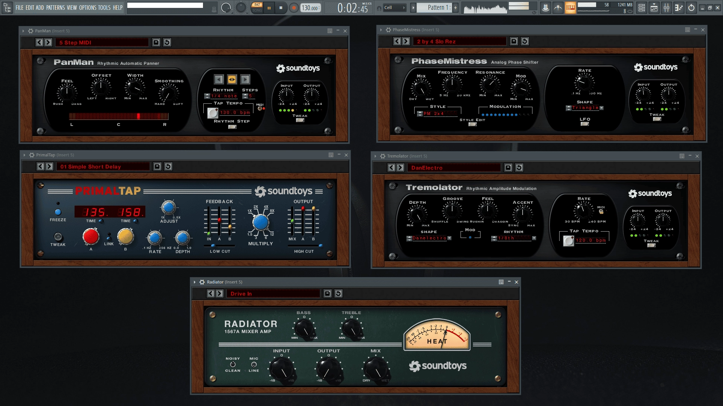Click PanMan preset name 5 Step MIDI

[x=102, y=42]
